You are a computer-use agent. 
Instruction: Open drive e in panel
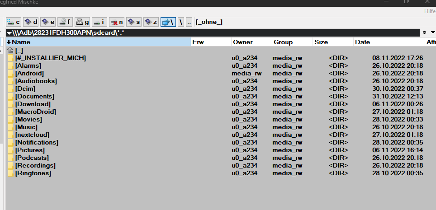click(47, 22)
